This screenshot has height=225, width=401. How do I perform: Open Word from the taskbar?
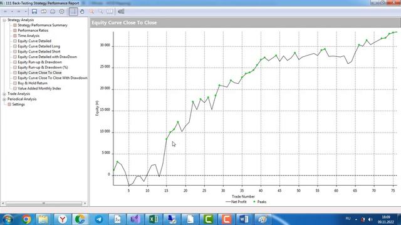coord(244,219)
